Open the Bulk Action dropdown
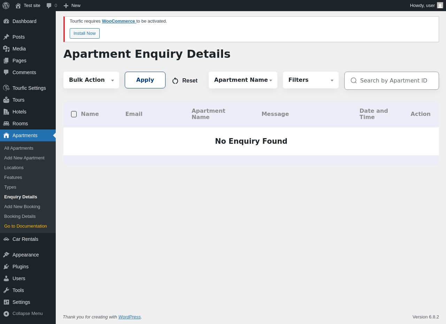The image size is (446, 324). click(x=91, y=80)
